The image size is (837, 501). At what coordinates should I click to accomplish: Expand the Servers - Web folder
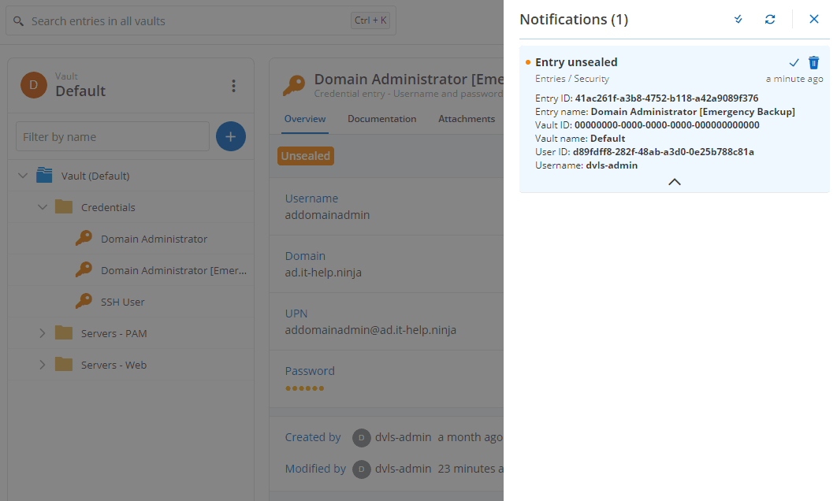[43, 365]
